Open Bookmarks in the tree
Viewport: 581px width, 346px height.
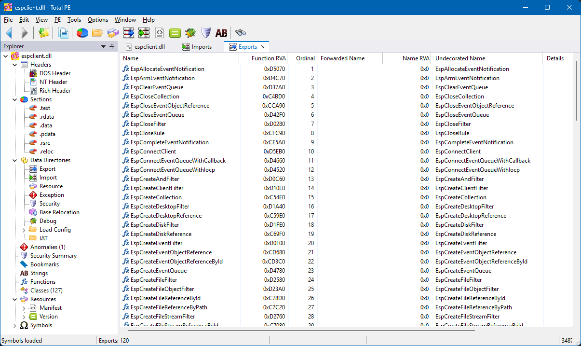coord(44,264)
